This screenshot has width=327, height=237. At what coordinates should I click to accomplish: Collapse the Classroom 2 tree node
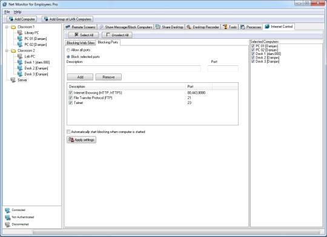[7, 51]
